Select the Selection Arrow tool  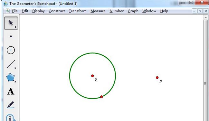point(11,23)
